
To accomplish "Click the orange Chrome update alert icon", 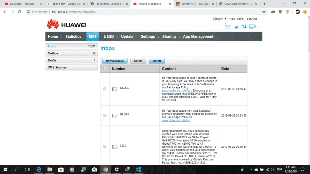I will (305, 12).
